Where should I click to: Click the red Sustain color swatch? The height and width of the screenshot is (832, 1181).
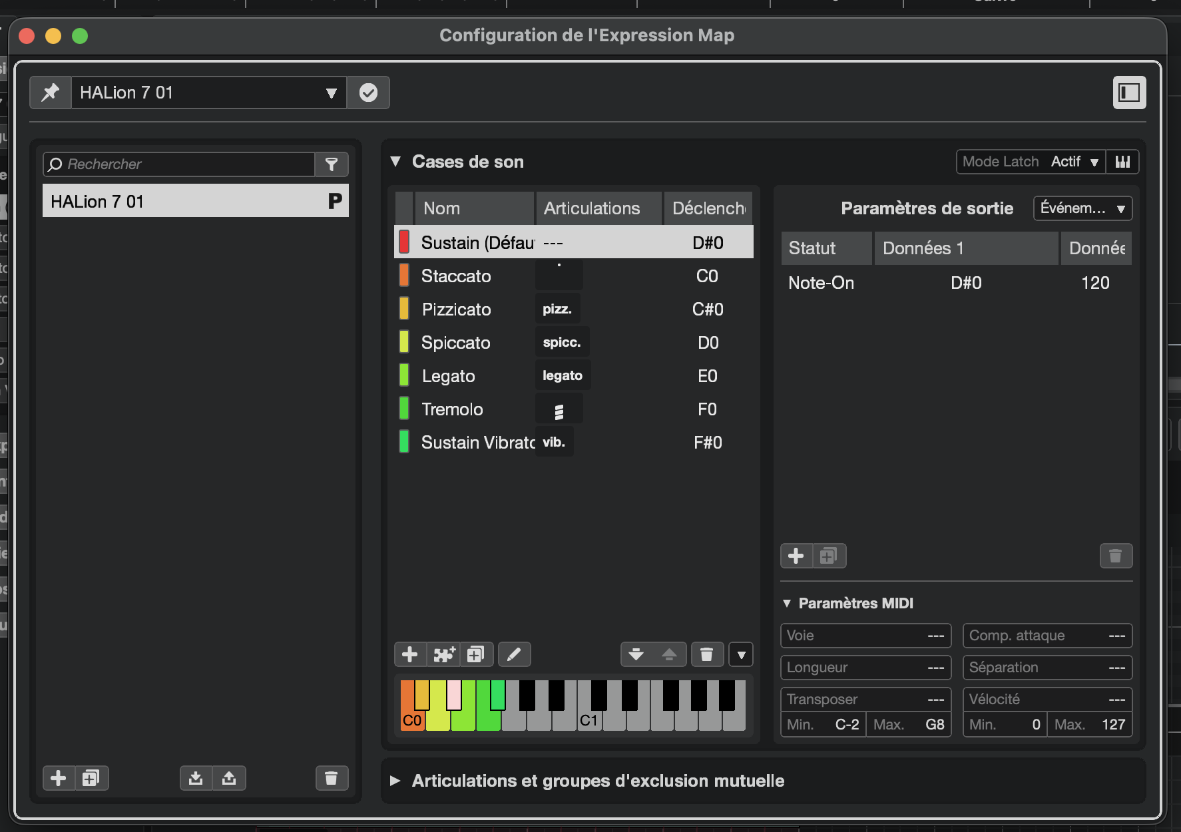404,242
